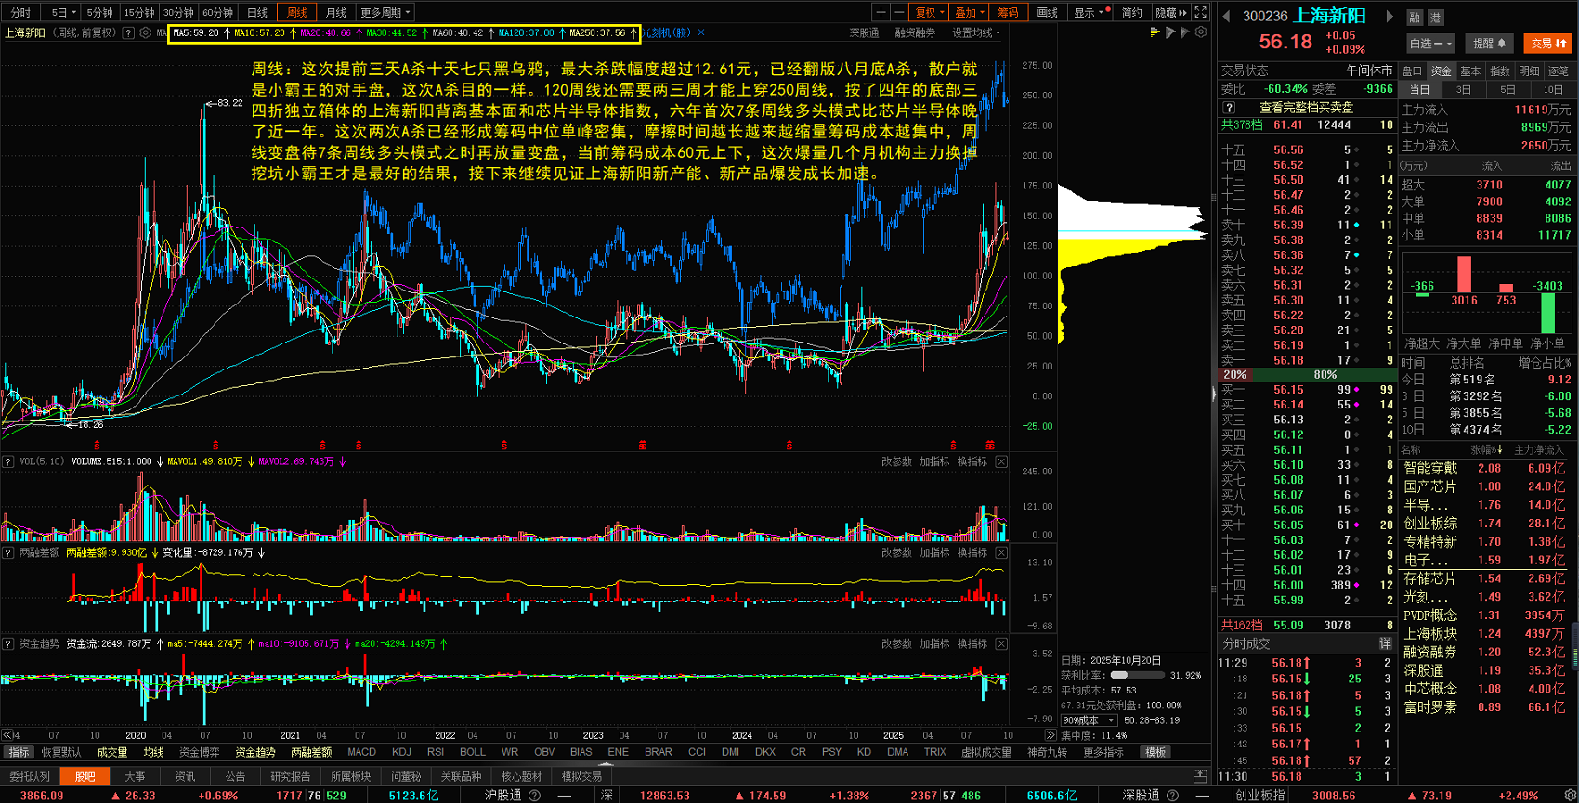Click the help question mark beside 前复权

click(x=128, y=32)
